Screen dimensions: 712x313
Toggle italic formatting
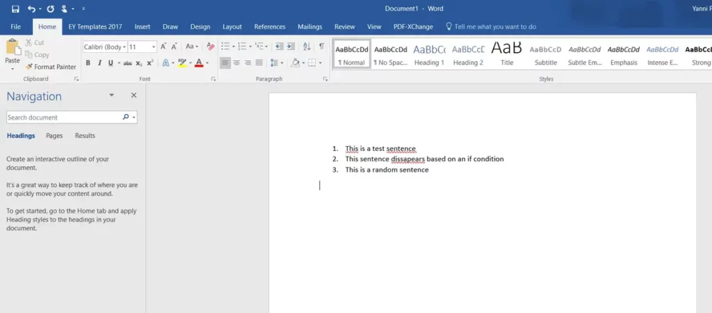99,63
